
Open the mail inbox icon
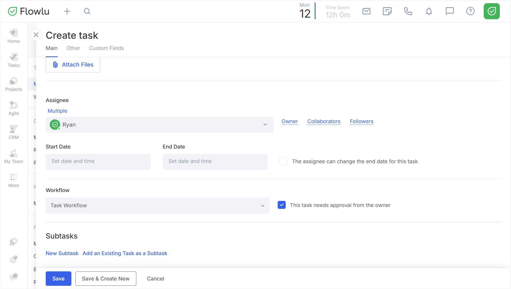366,11
